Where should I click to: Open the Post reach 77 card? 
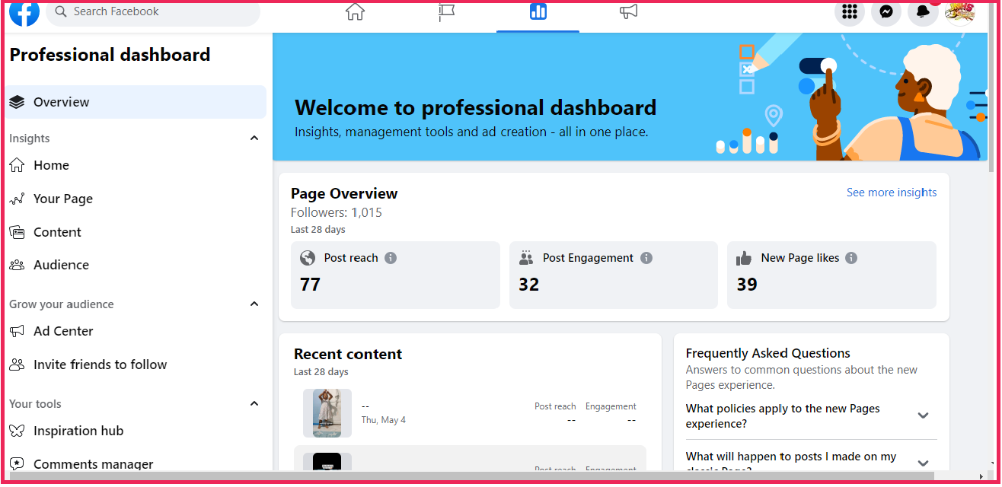pos(395,275)
